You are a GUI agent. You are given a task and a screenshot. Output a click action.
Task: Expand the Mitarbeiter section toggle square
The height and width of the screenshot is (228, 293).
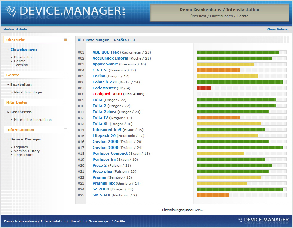tap(65, 102)
